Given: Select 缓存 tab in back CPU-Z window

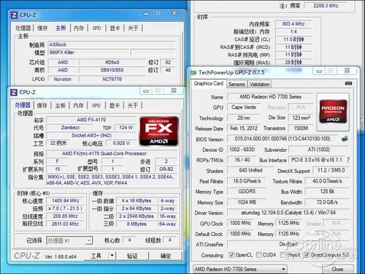Looking at the screenshot, I should coord(42,28).
